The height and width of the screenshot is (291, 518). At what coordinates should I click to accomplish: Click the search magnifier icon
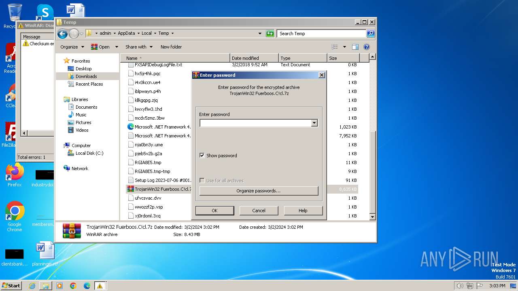click(371, 34)
